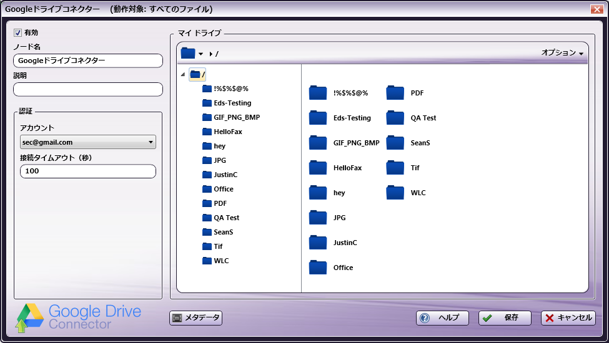Open the アカウント dropdown sec@gmail.com
The image size is (609, 343).
pos(88,142)
